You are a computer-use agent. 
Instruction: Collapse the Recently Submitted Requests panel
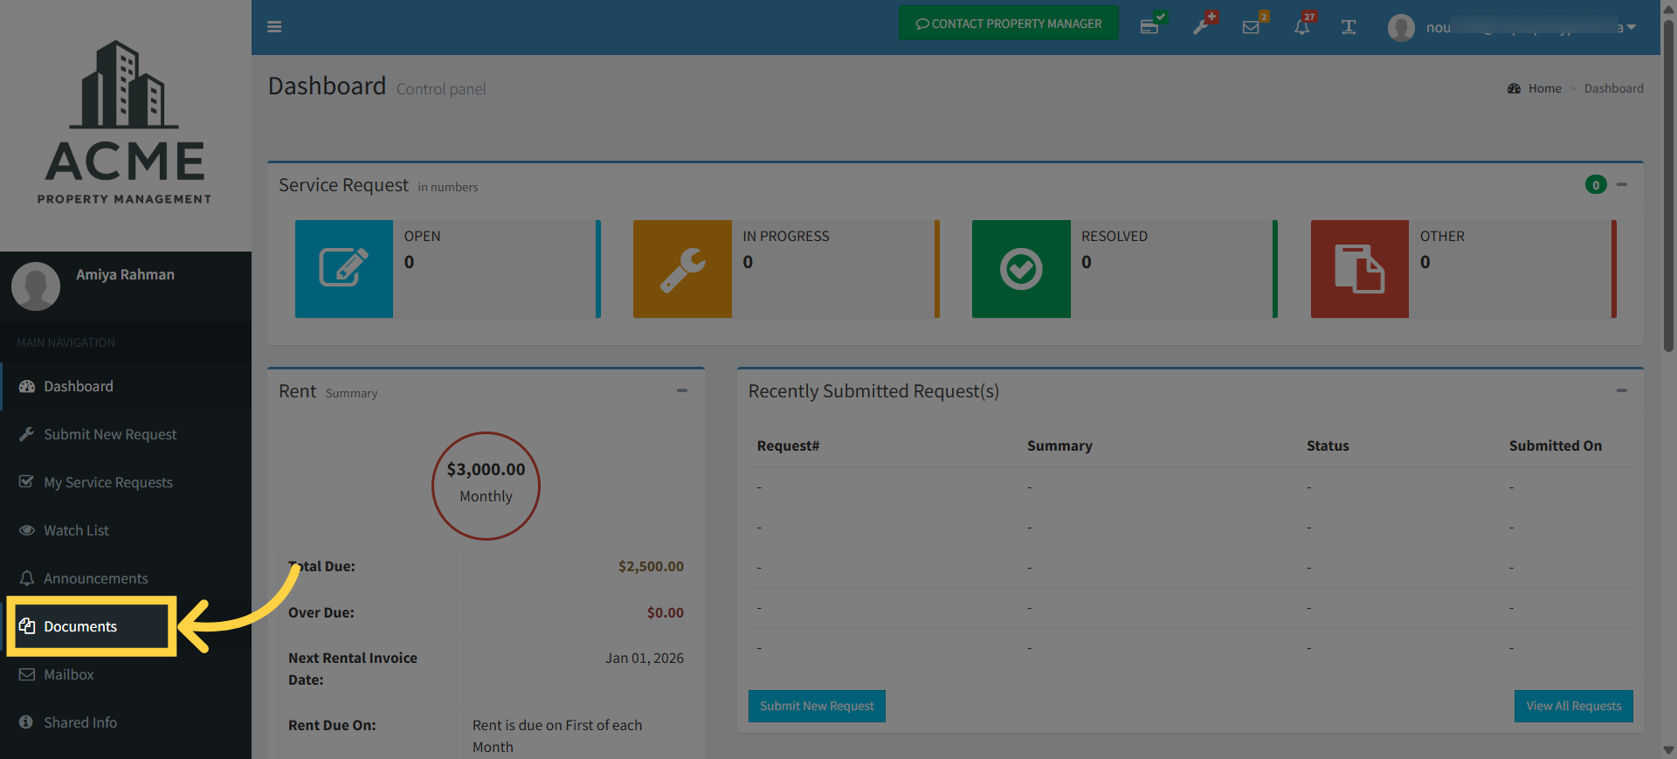1622,390
